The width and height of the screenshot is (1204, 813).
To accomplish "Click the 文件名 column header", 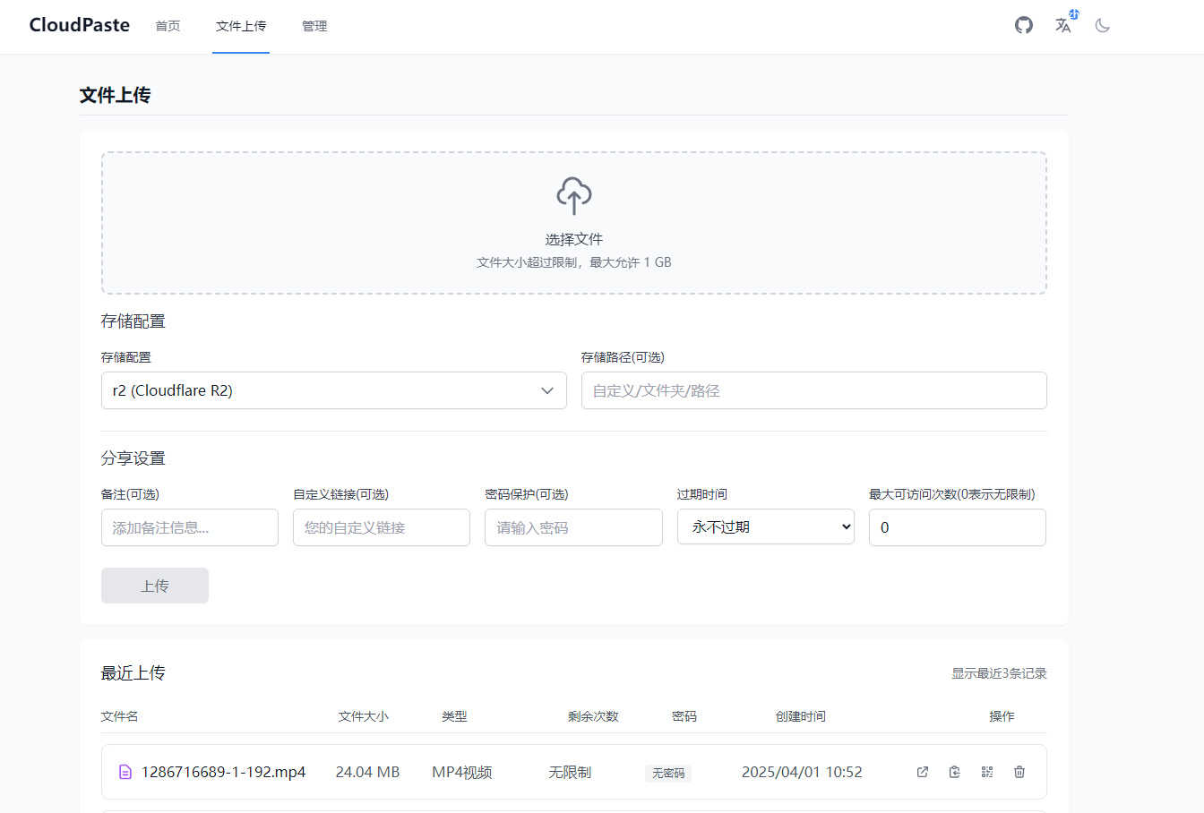I will coord(120,716).
